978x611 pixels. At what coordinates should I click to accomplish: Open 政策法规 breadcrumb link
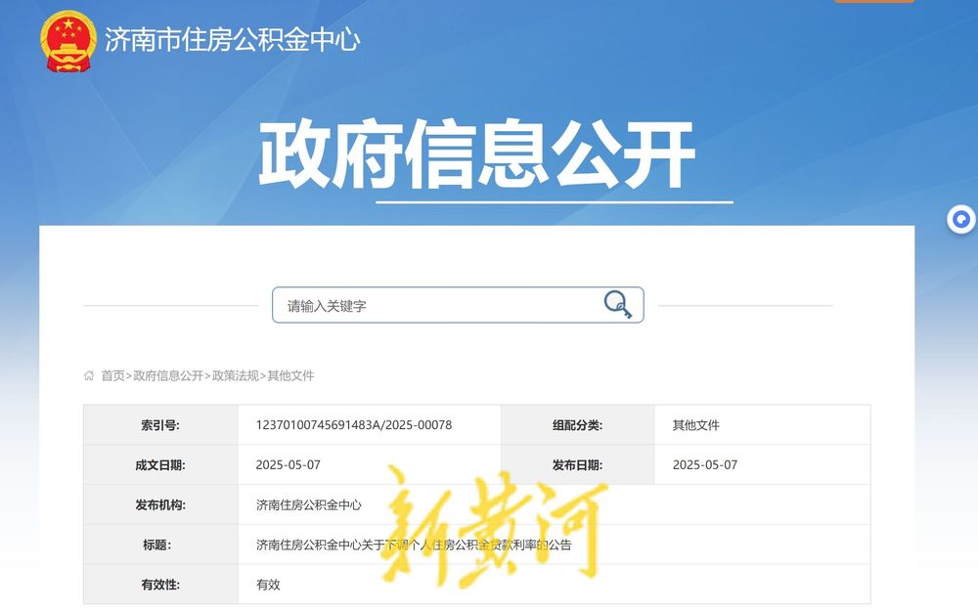click(235, 375)
